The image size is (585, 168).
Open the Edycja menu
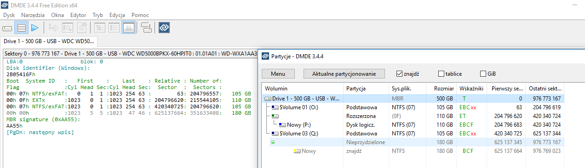(x=117, y=15)
